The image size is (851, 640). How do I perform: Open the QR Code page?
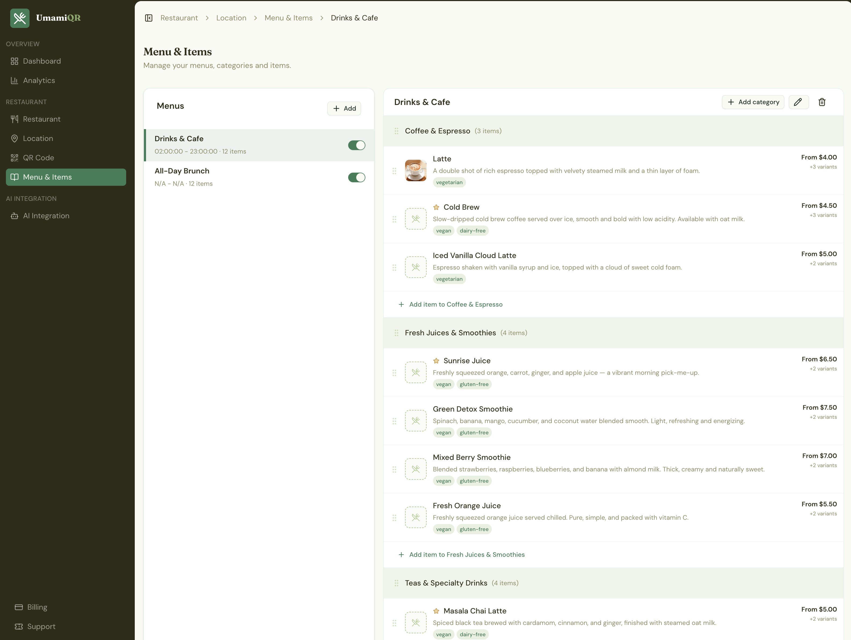(x=66, y=158)
